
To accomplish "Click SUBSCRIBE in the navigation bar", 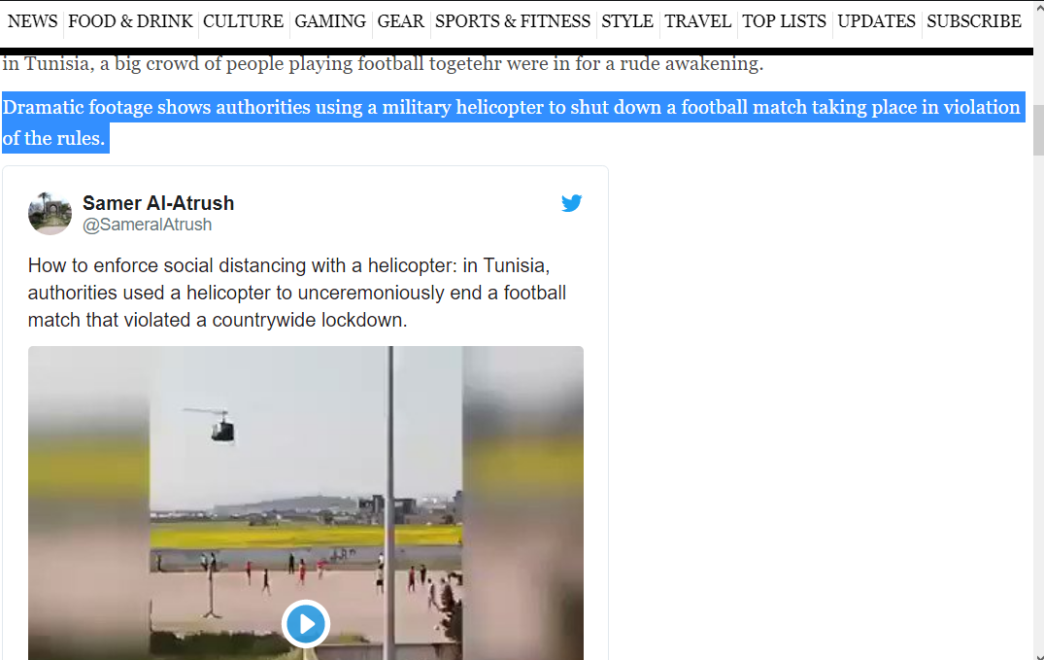I will (973, 21).
